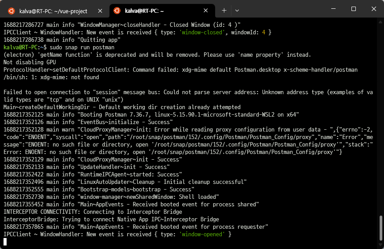Click the (electron) deprecation warning line

(157, 55)
